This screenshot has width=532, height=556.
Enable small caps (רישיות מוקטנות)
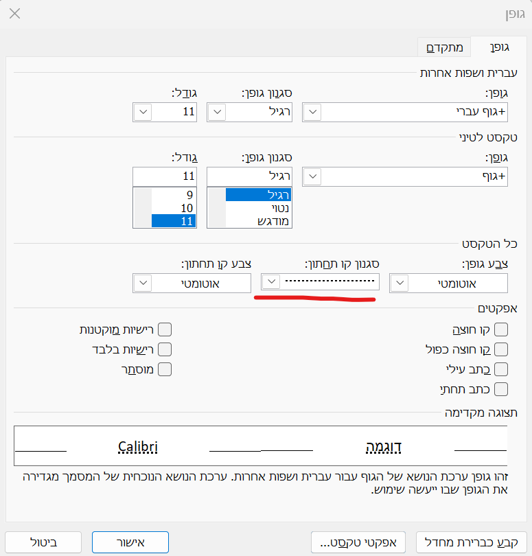tap(164, 329)
